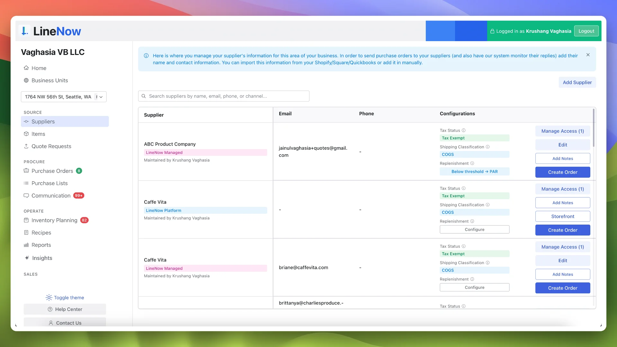Image resolution: width=617 pixels, height=347 pixels.
Task: Click the Reports bar chart icon
Action: click(26, 245)
